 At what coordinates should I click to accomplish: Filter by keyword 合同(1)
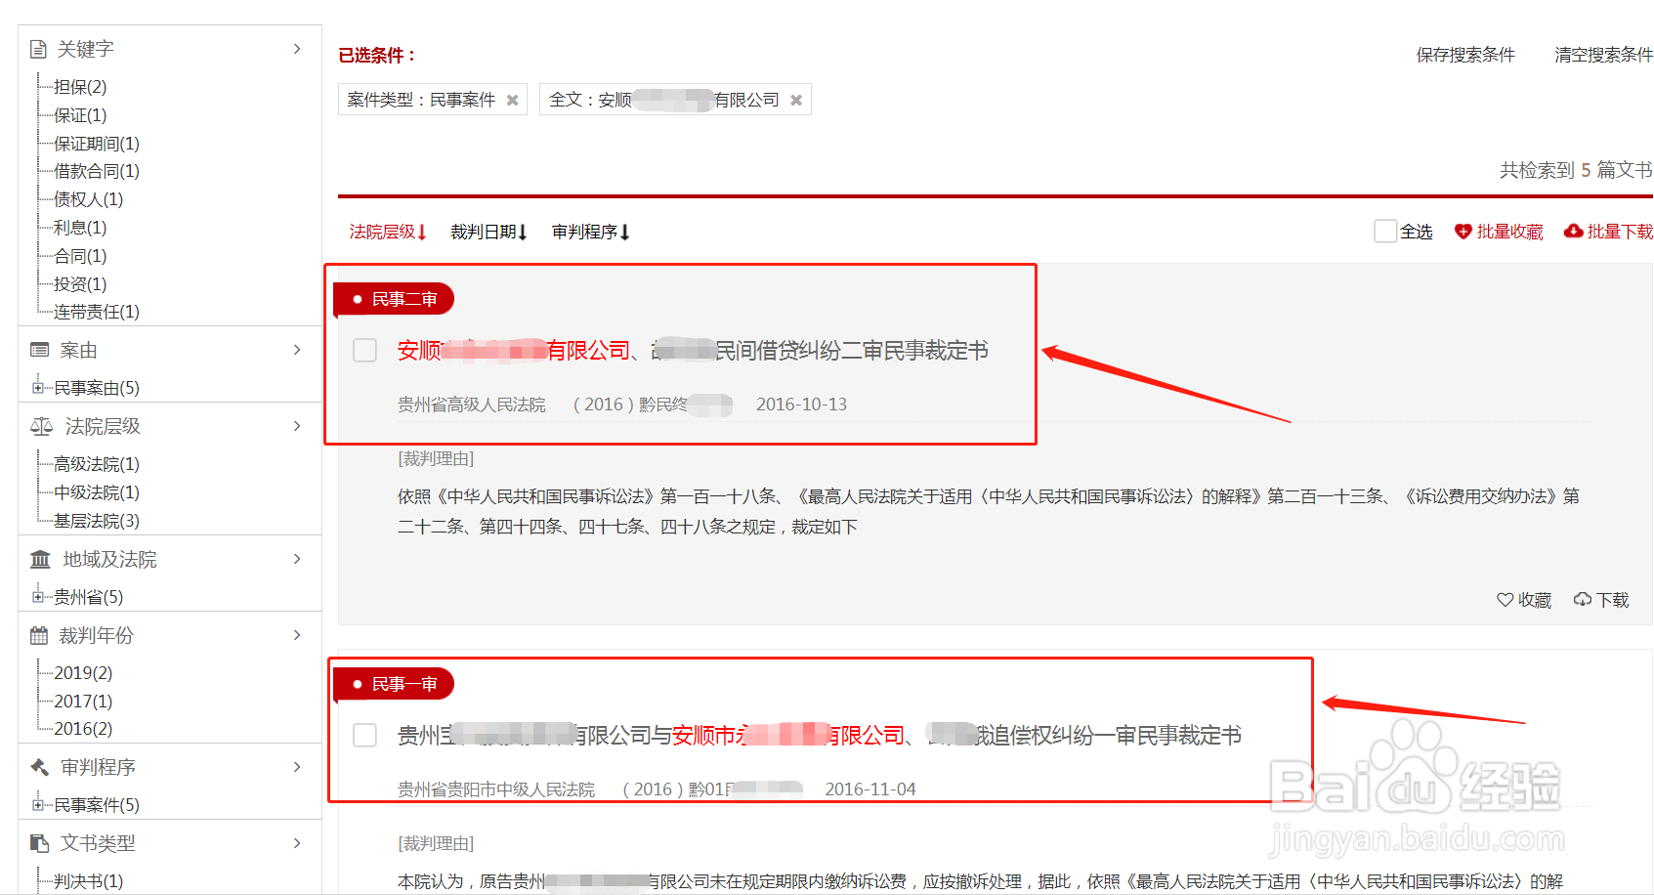pos(80,256)
